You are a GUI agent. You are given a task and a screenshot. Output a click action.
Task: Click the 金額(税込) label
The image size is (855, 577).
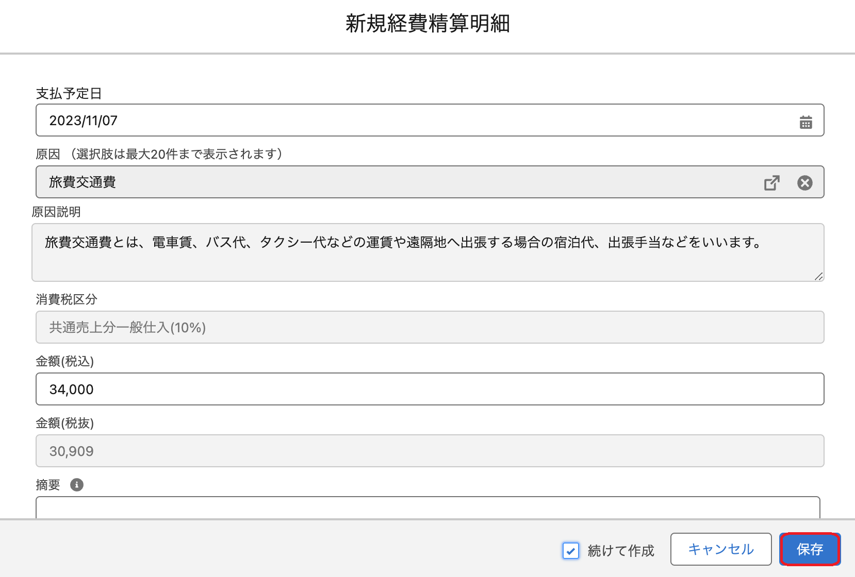point(65,362)
